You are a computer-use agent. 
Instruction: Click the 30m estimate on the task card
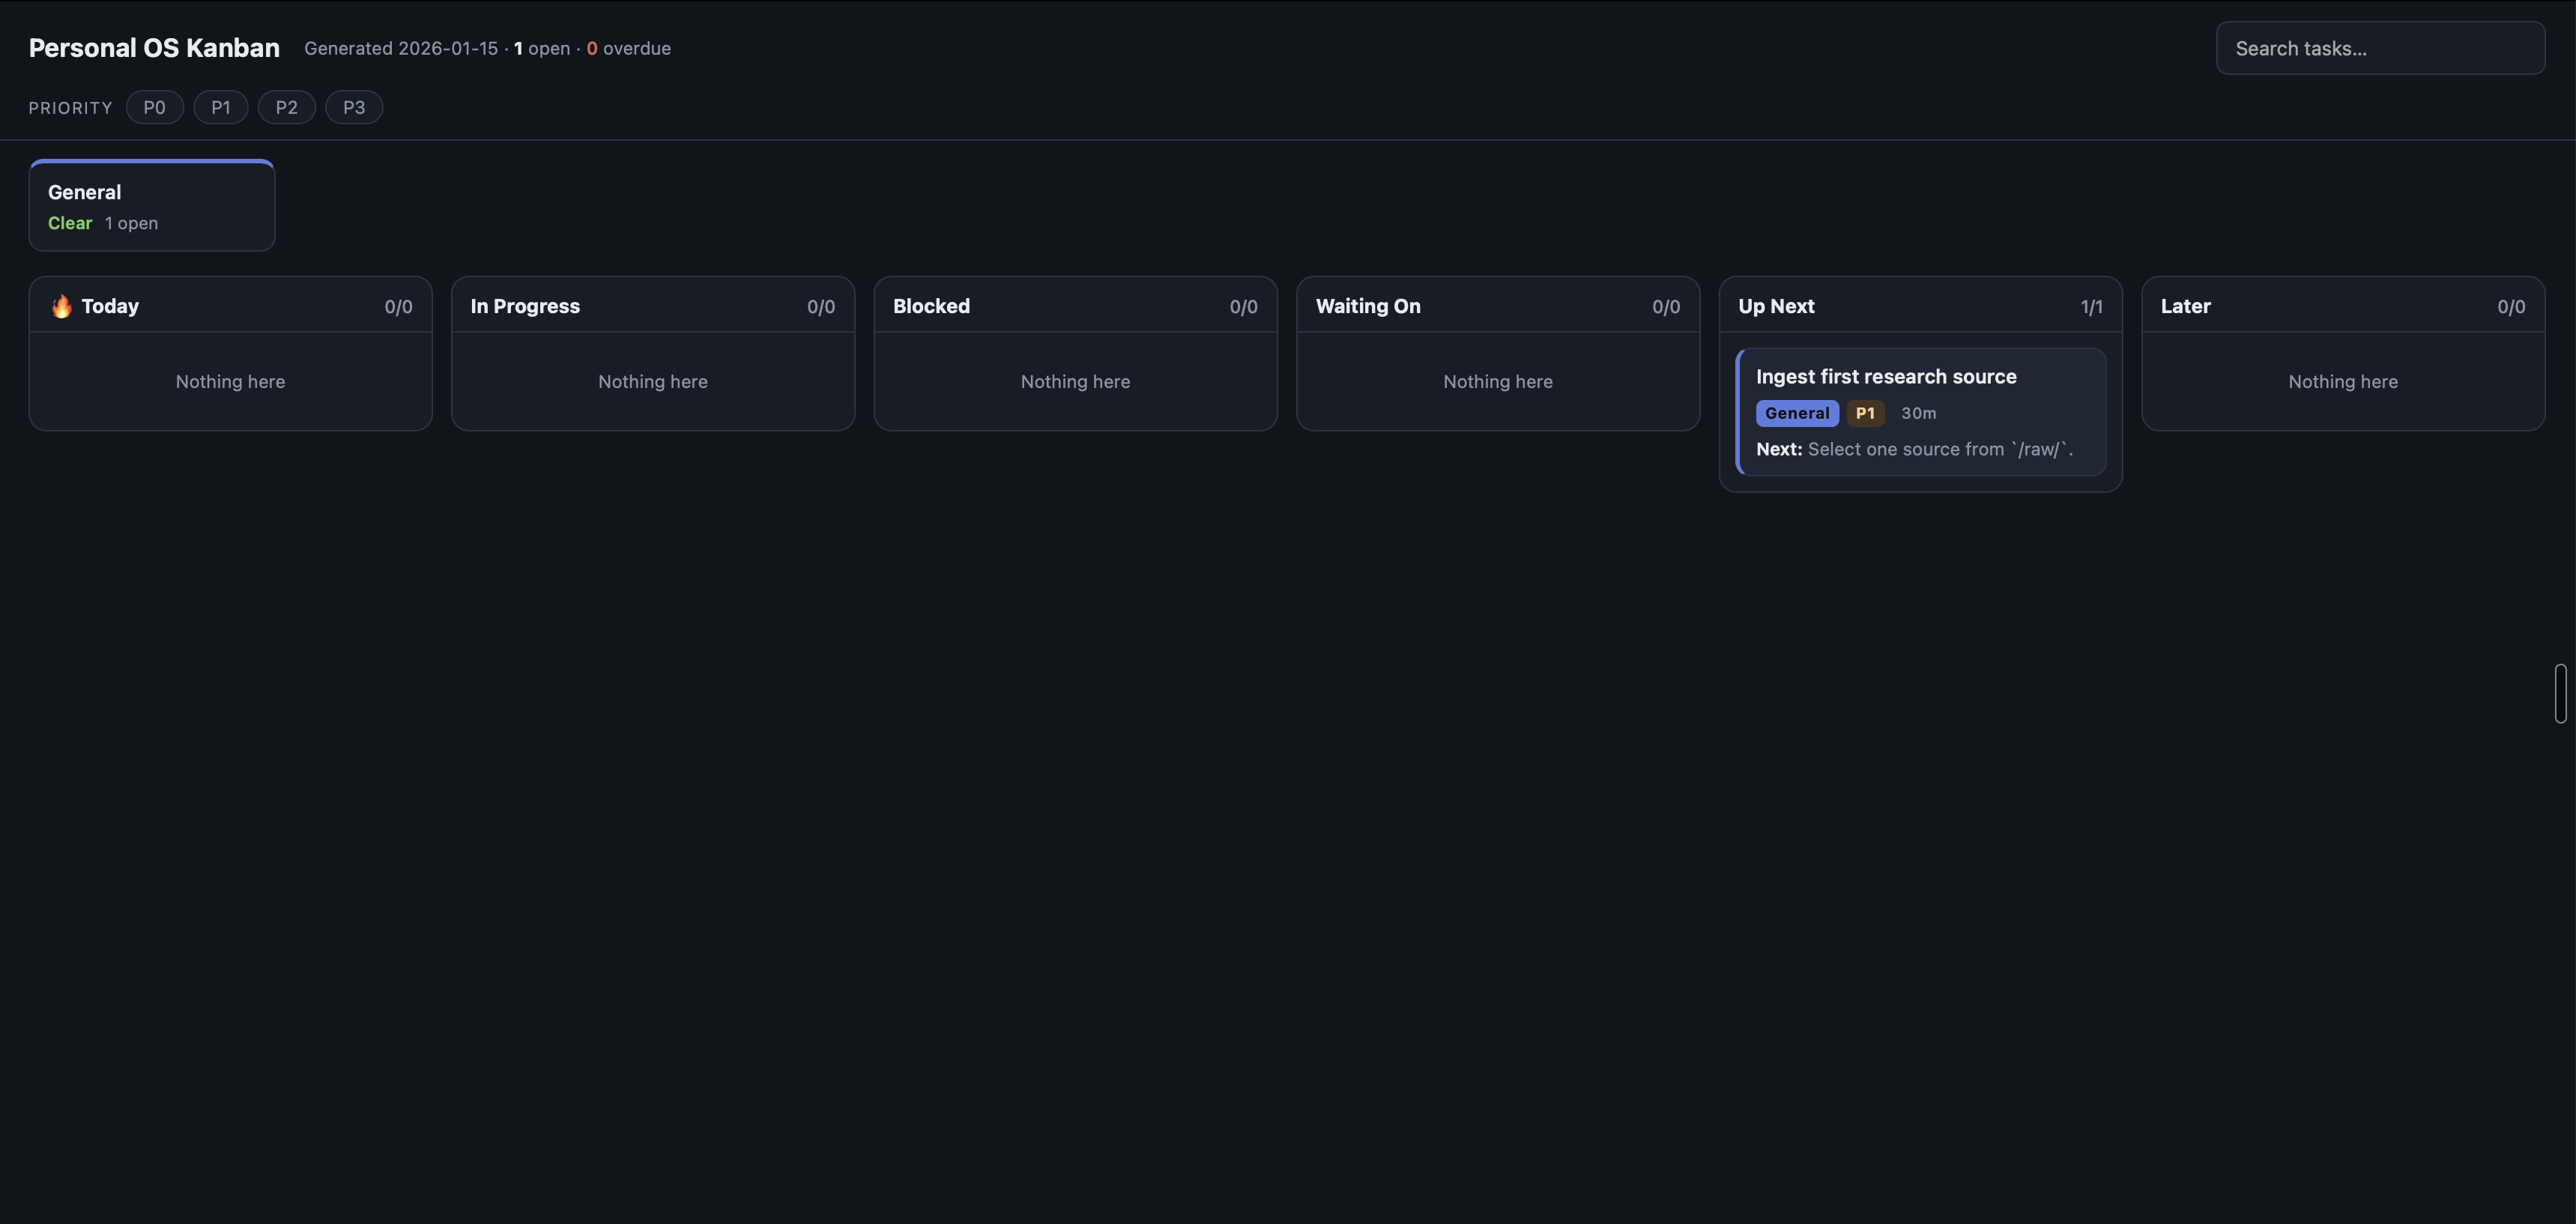tap(1918, 413)
